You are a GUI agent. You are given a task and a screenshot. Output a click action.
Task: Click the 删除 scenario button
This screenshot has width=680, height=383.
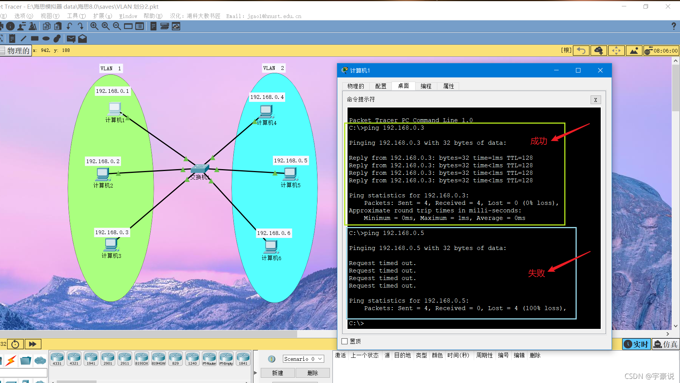313,373
